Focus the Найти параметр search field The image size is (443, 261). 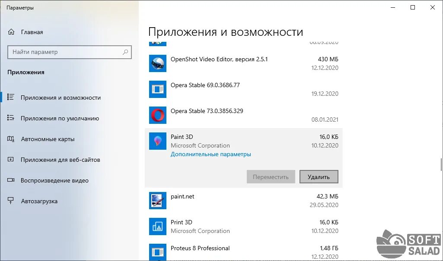click(70, 52)
